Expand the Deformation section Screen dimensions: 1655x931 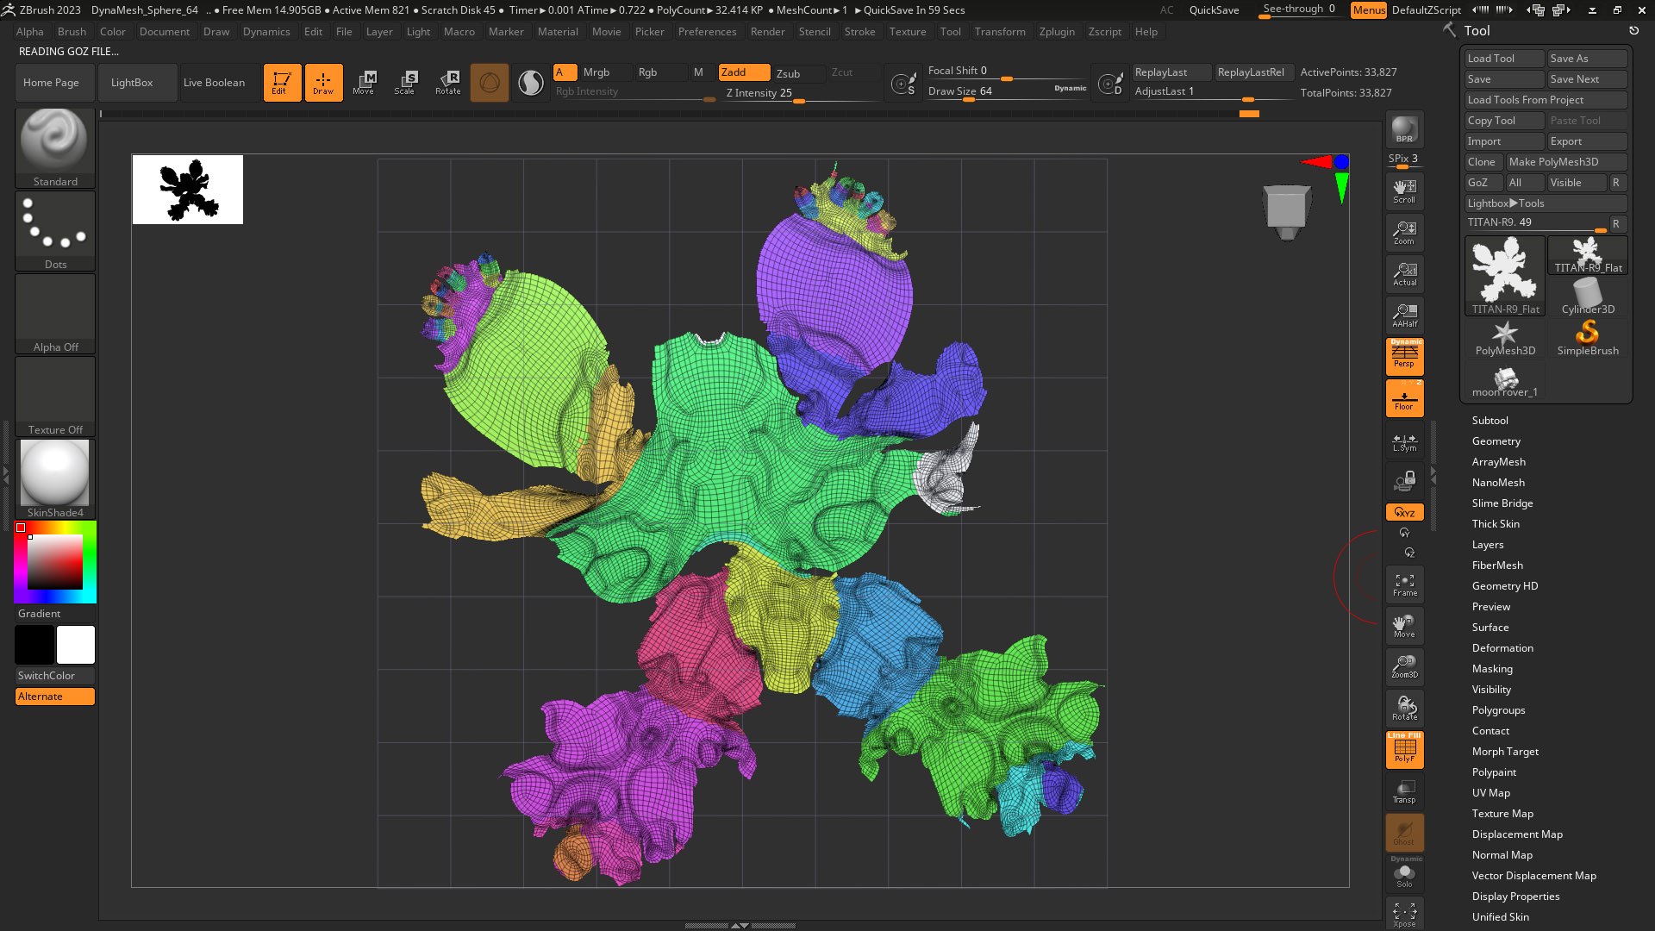click(x=1502, y=648)
